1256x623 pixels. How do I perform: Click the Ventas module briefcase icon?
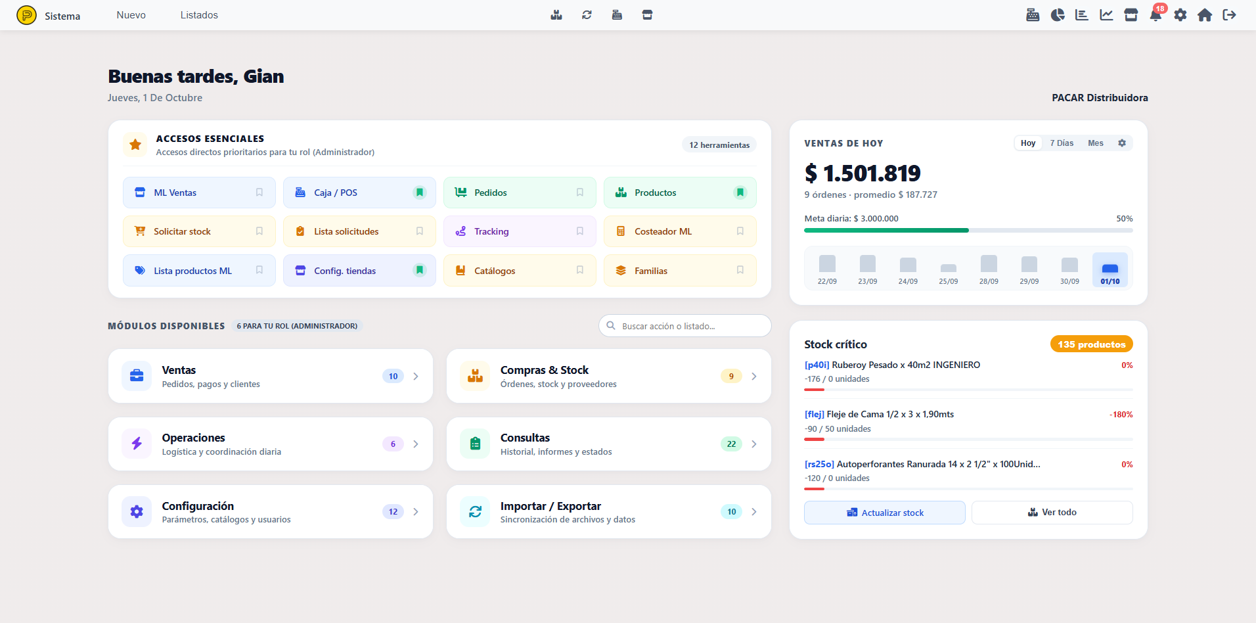click(137, 376)
